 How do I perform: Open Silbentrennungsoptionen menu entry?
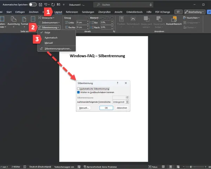pos(57,49)
